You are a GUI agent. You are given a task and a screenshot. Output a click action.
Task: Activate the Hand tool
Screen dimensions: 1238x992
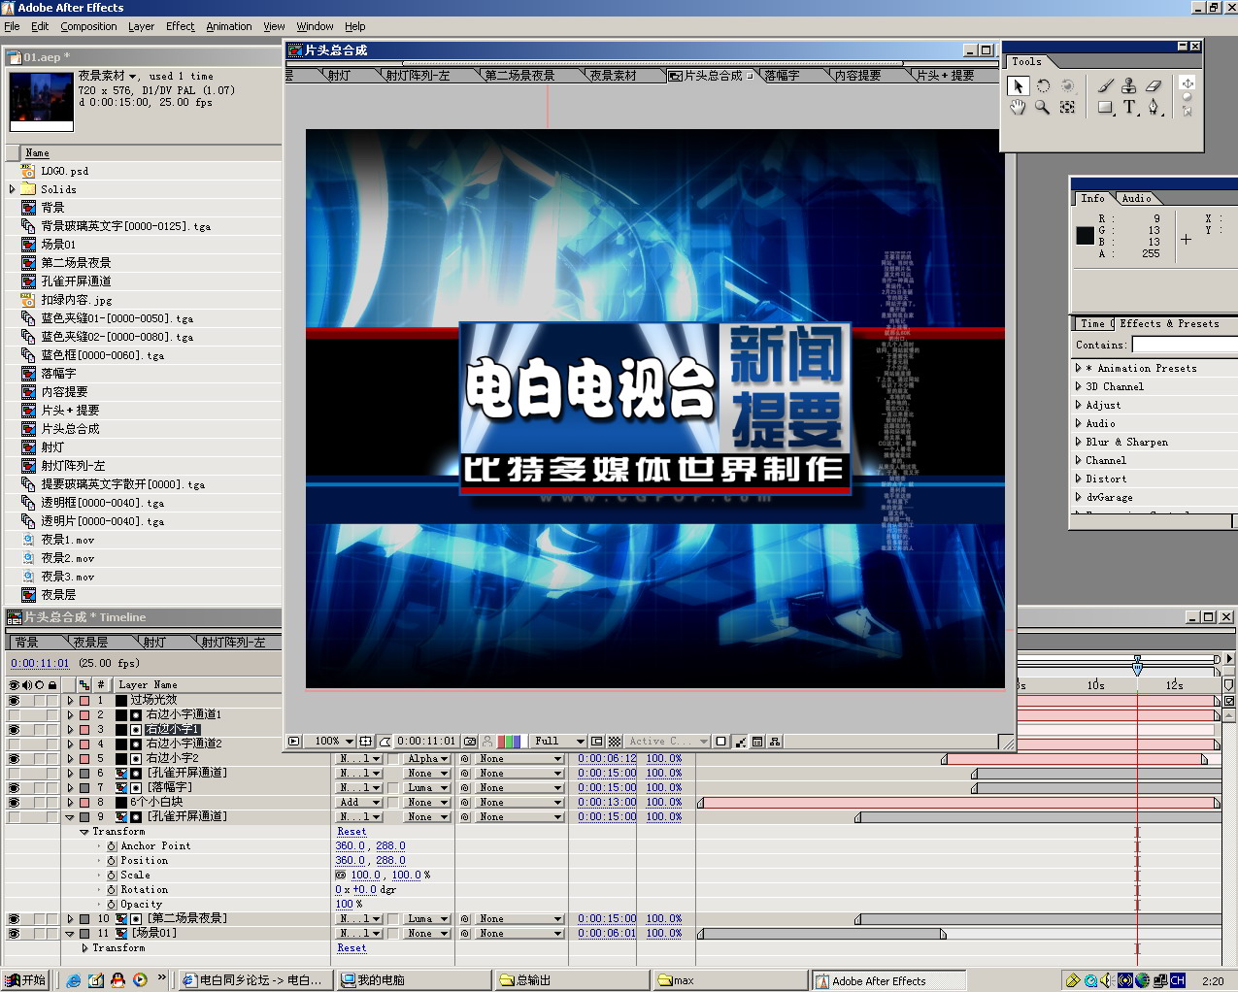coord(1017,108)
